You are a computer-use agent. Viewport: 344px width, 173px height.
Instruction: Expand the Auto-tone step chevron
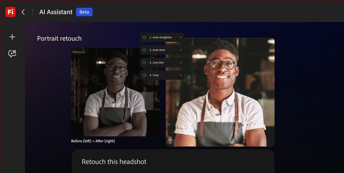pyautogui.click(x=181, y=50)
